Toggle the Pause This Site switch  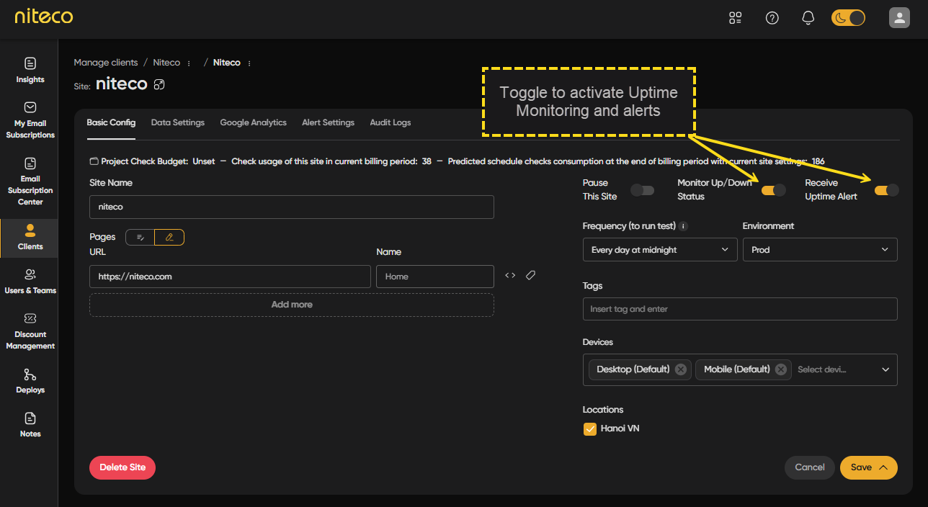pos(642,190)
